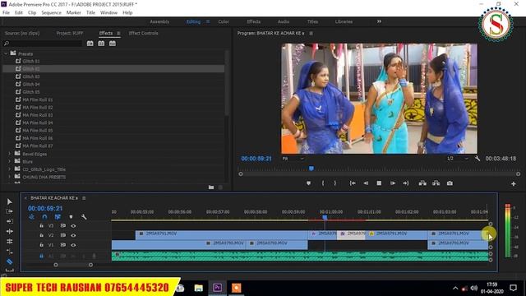Toggle Linked Selection in timeline
Viewport: 526px width, 296px height.
pyautogui.click(x=58, y=217)
